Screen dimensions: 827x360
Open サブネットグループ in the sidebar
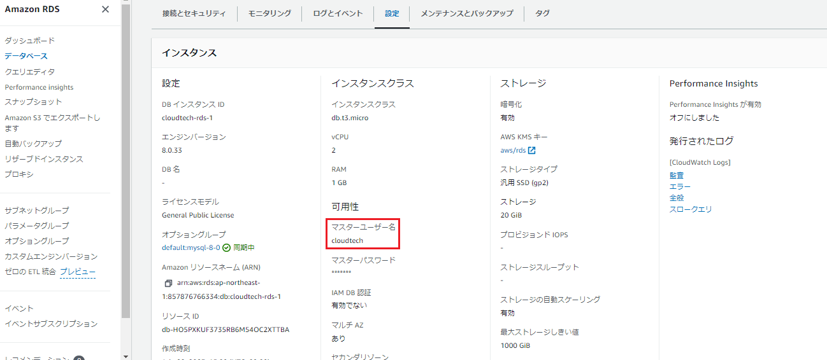pos(37,211)
